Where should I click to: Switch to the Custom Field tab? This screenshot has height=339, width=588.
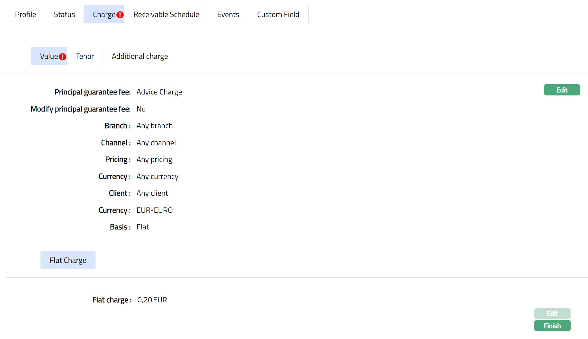click(x=278, y=14)
